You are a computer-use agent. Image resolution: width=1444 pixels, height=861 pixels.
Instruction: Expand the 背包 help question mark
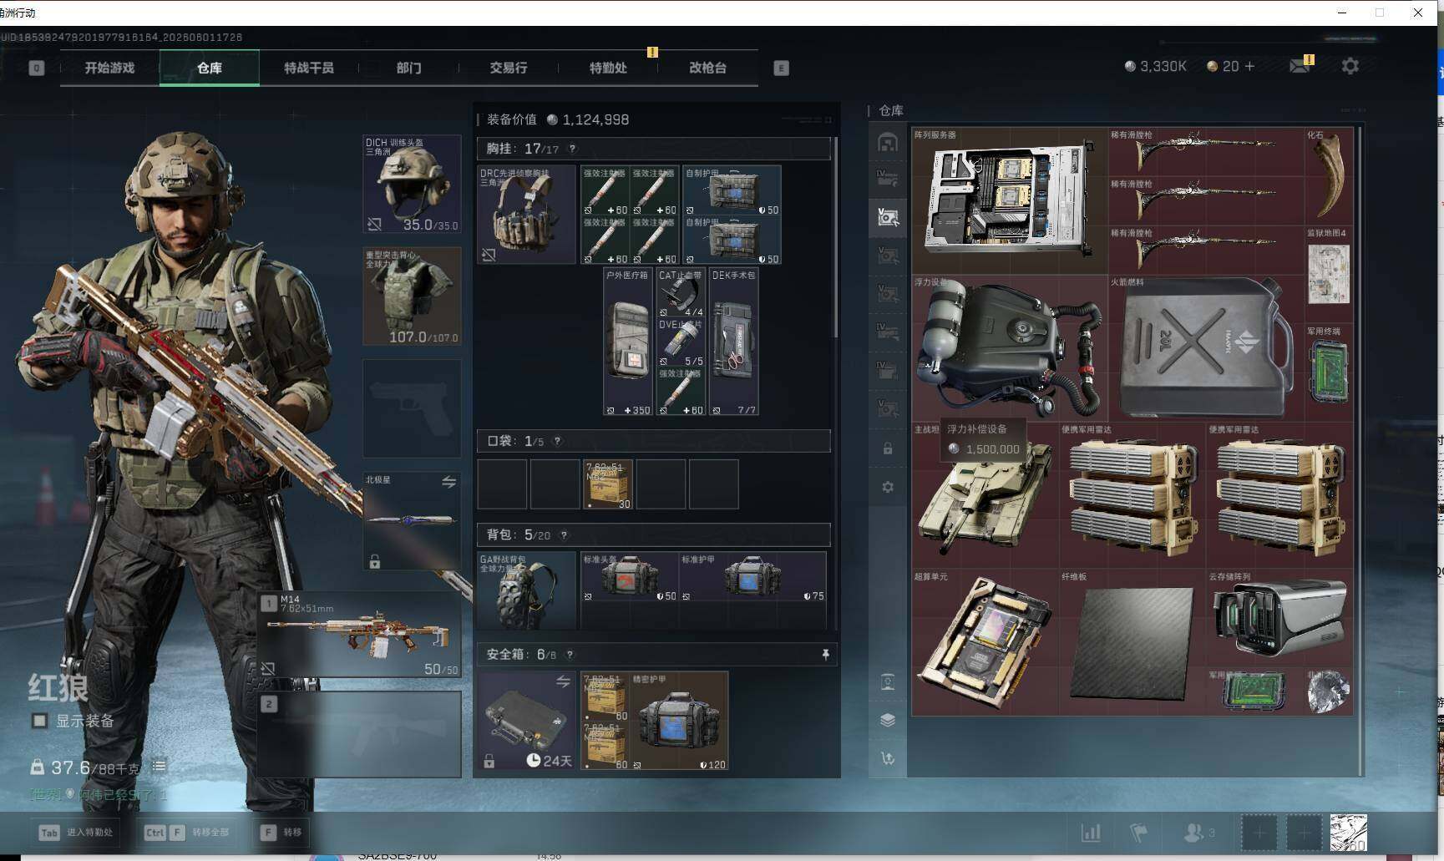pyautogui.click(x=564, y=534)
